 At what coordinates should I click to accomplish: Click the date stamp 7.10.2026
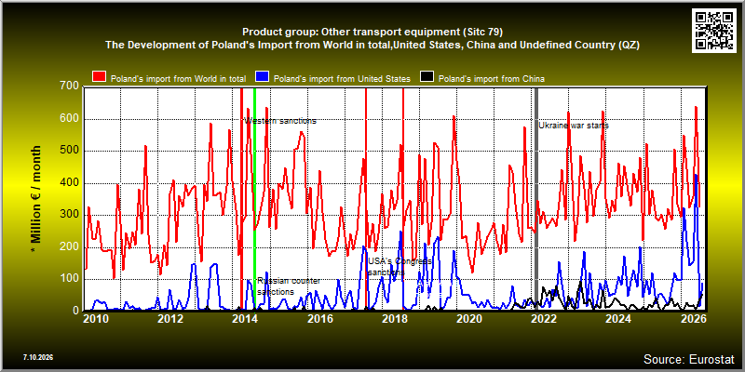coord(38,357)
